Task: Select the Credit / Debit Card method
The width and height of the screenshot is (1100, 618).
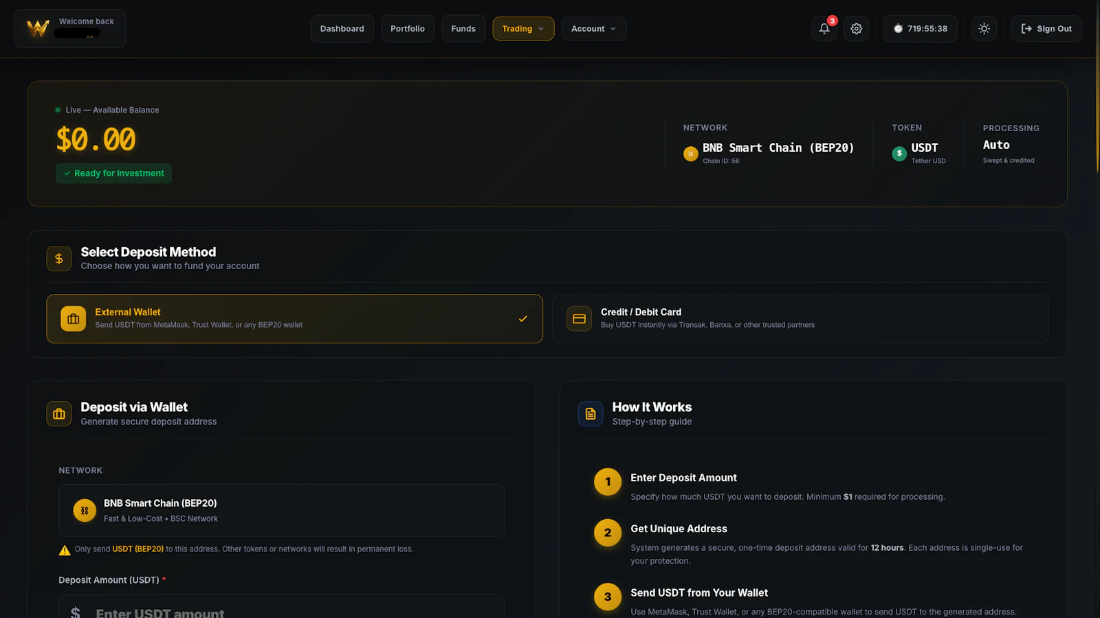Action: [x=800, y=319]
